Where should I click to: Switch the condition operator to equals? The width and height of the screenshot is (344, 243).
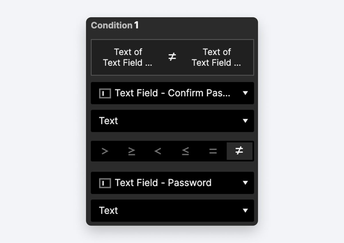[213, 151]
